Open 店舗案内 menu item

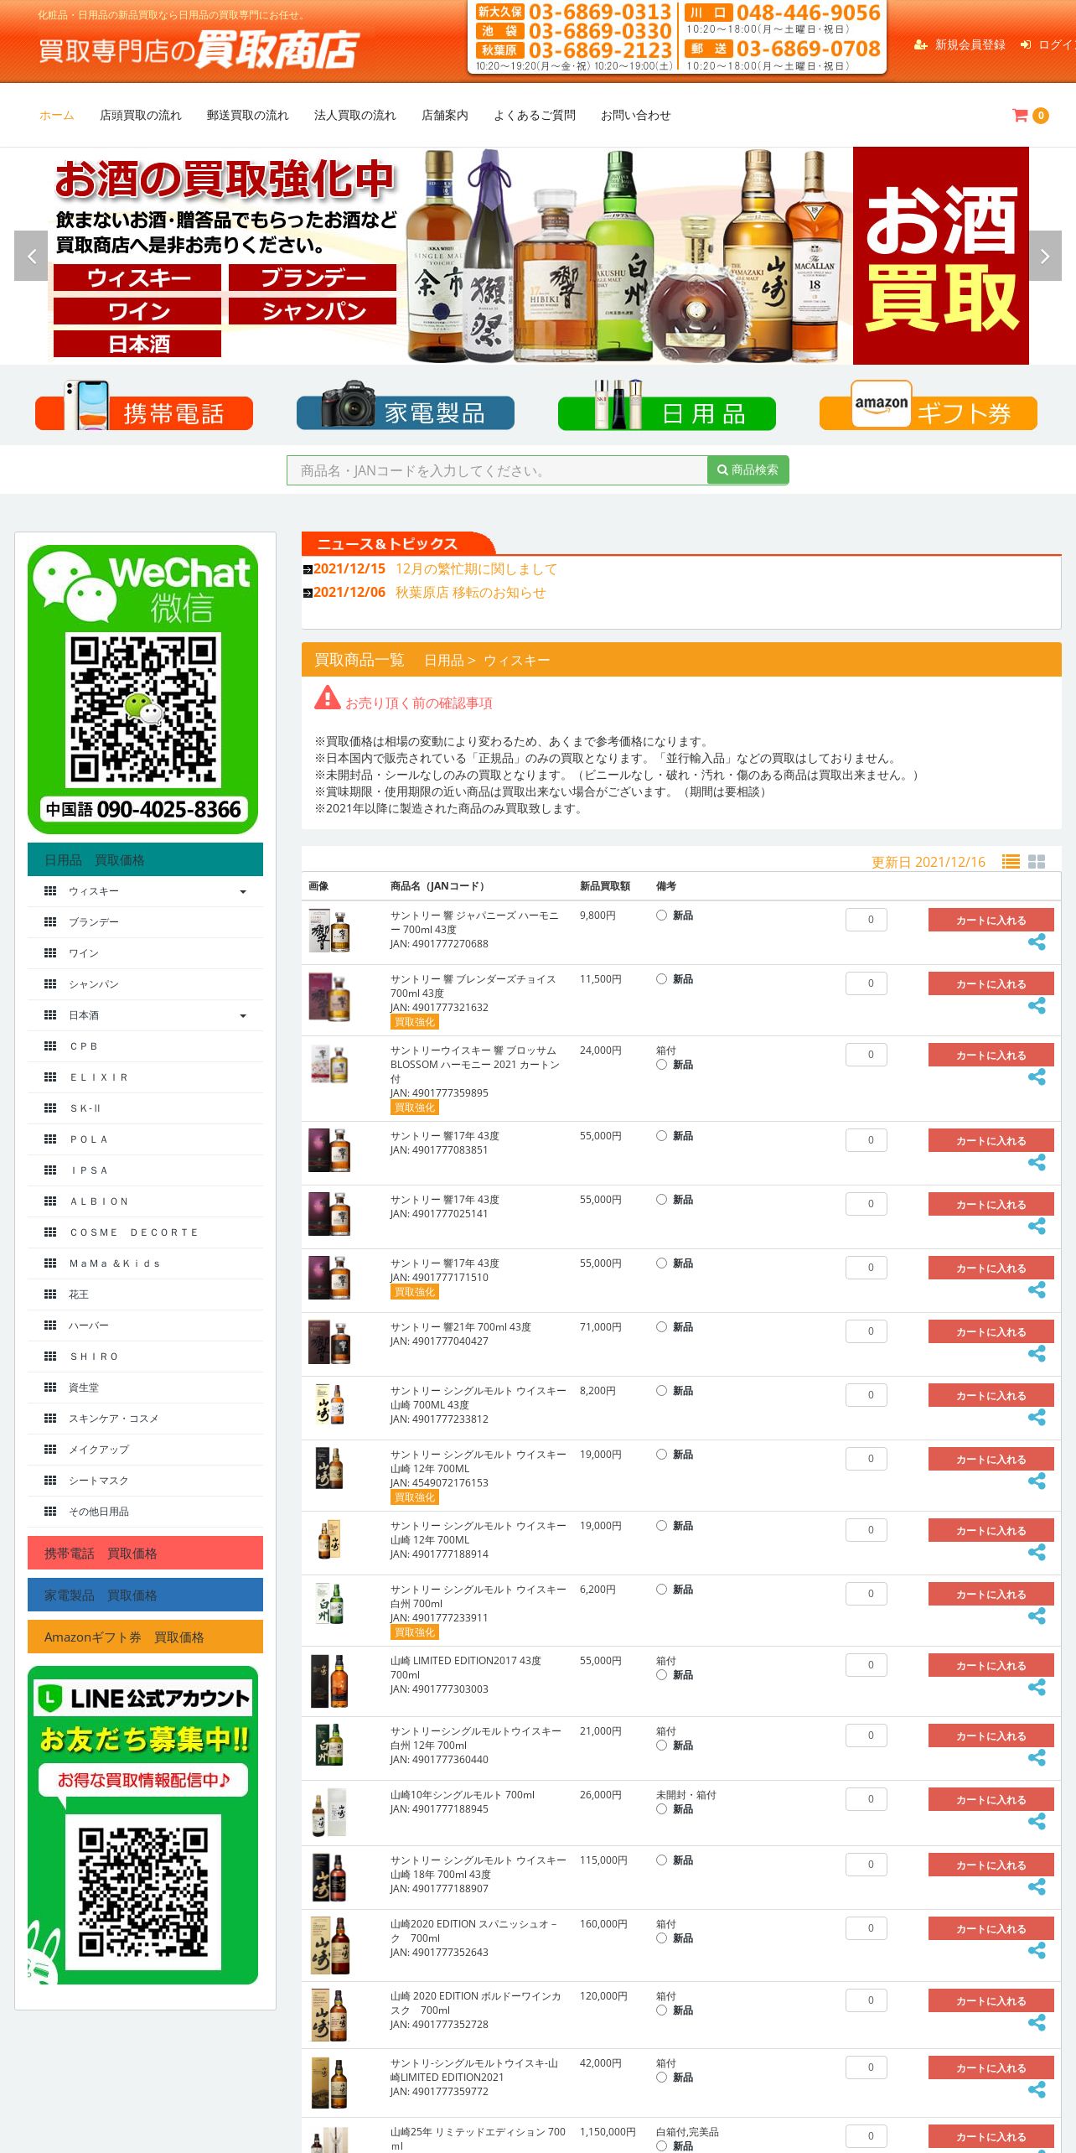coord(445,116)
